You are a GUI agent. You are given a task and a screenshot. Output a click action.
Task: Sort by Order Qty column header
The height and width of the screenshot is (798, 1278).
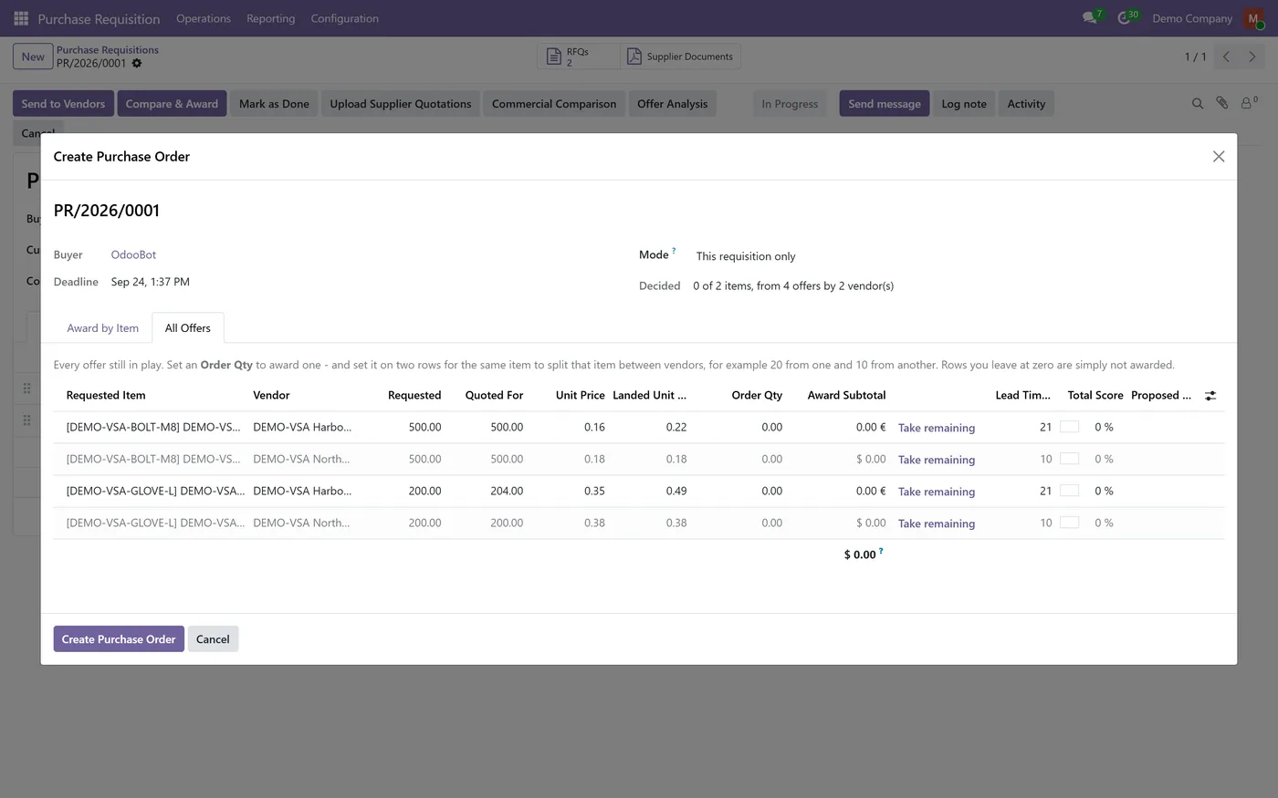pyautogui.click(x=757, y=395)
